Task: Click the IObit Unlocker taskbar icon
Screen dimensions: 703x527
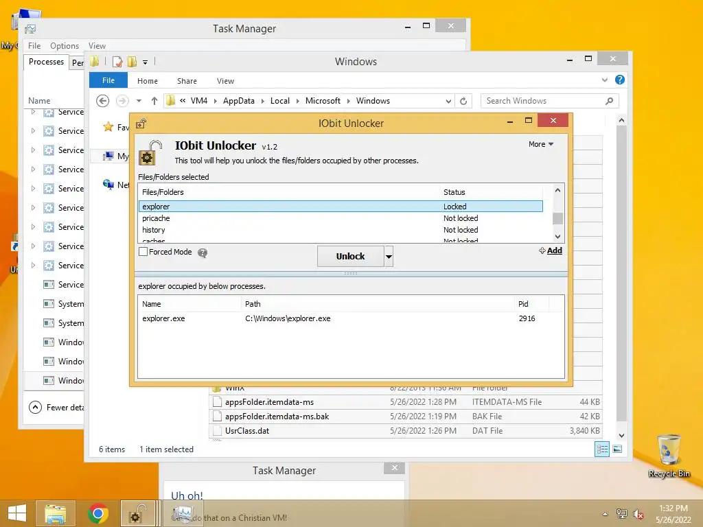Action: 137,513
